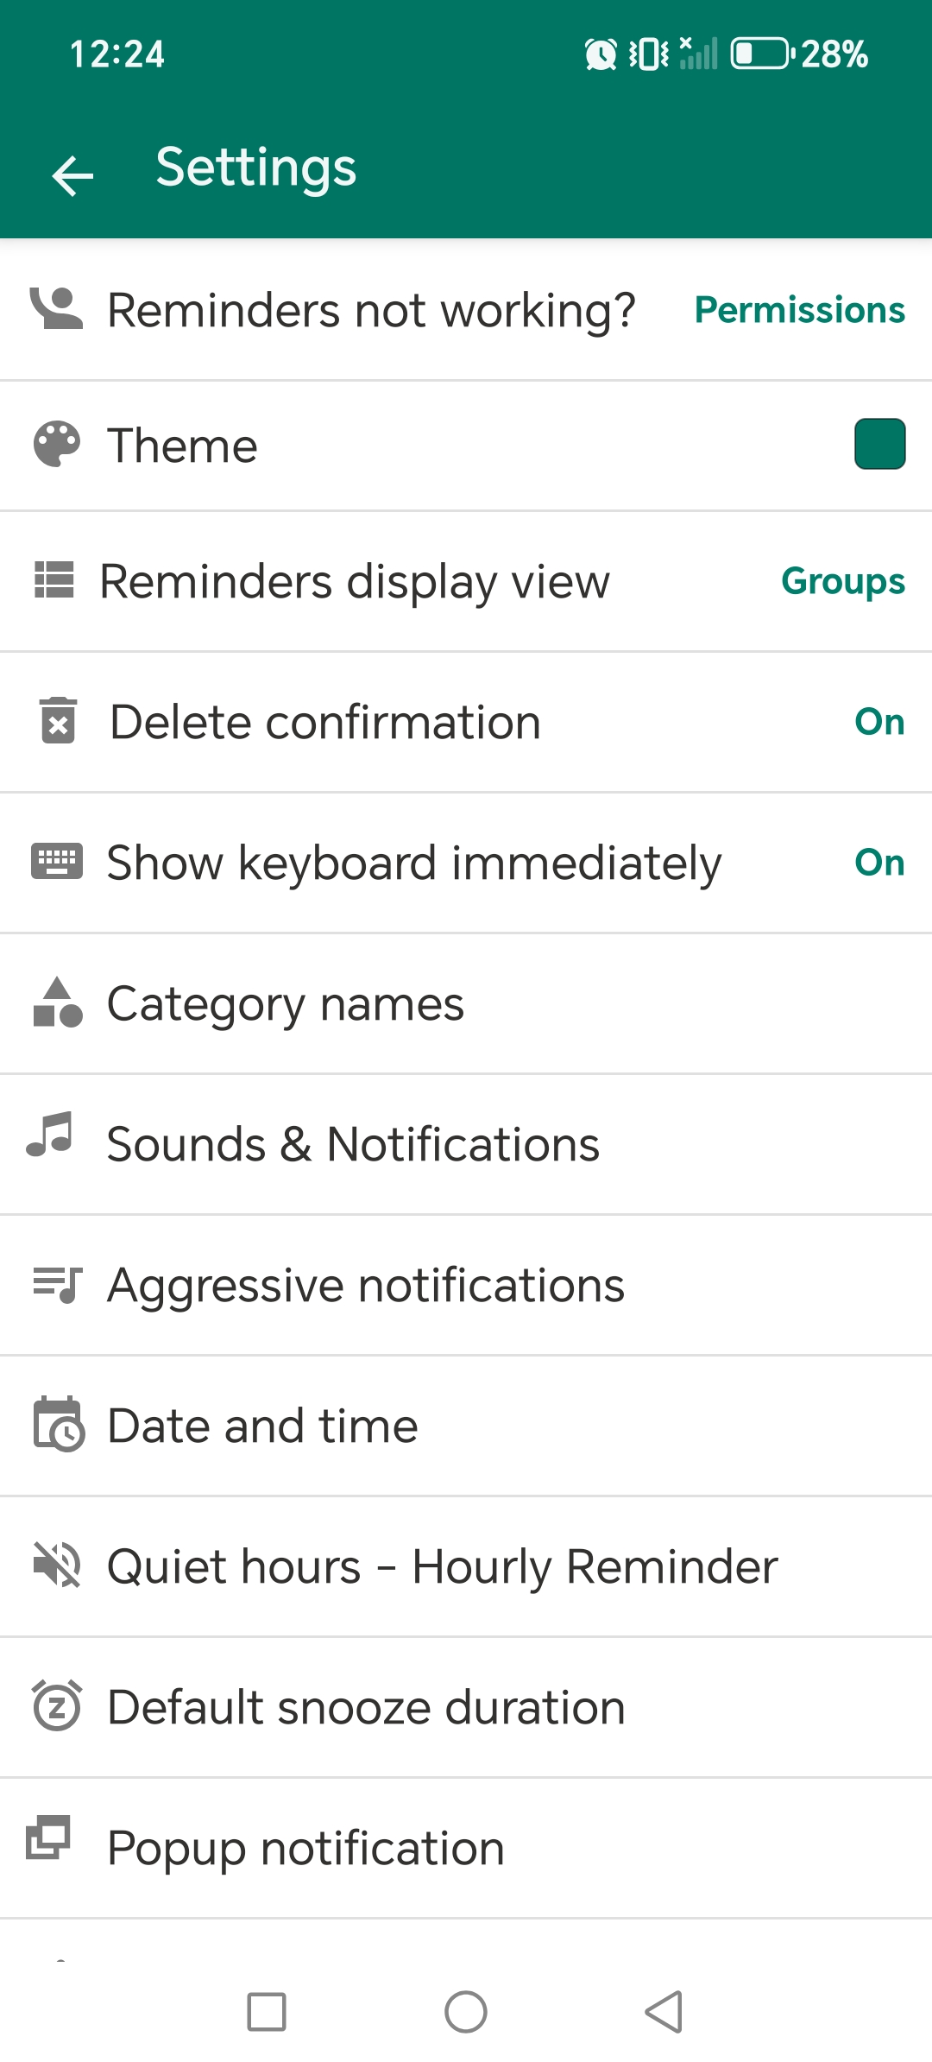Viewport: 932px width, 2062px height.
Task: Tap the snooze alarm icon
Action: (x=57, y=1706)
